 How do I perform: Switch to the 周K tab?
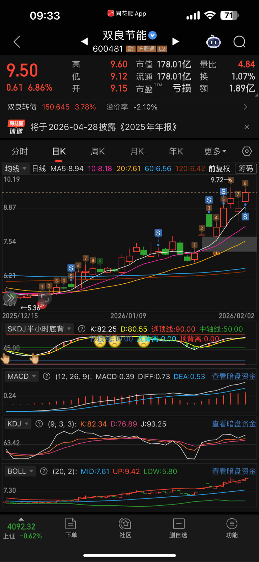[98, 151]
